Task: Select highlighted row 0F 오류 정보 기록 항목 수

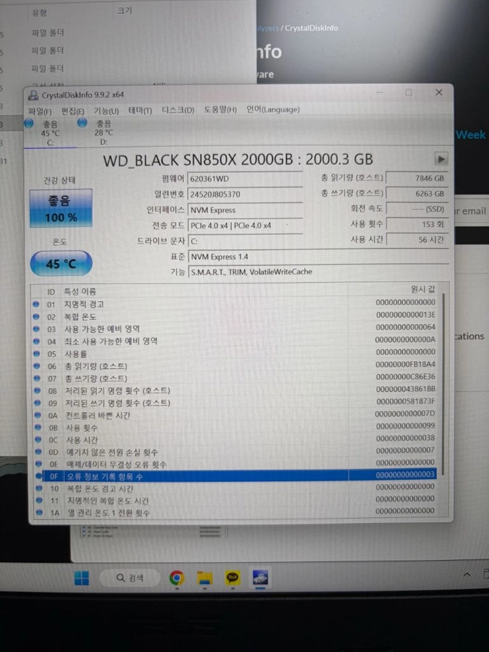Action: click(234, 475)
